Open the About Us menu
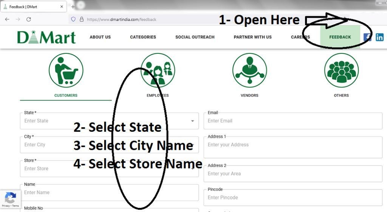 coord(100,37)
